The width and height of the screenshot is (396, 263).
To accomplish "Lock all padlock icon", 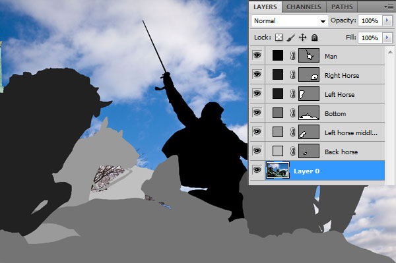I will (x=314, y=38).
